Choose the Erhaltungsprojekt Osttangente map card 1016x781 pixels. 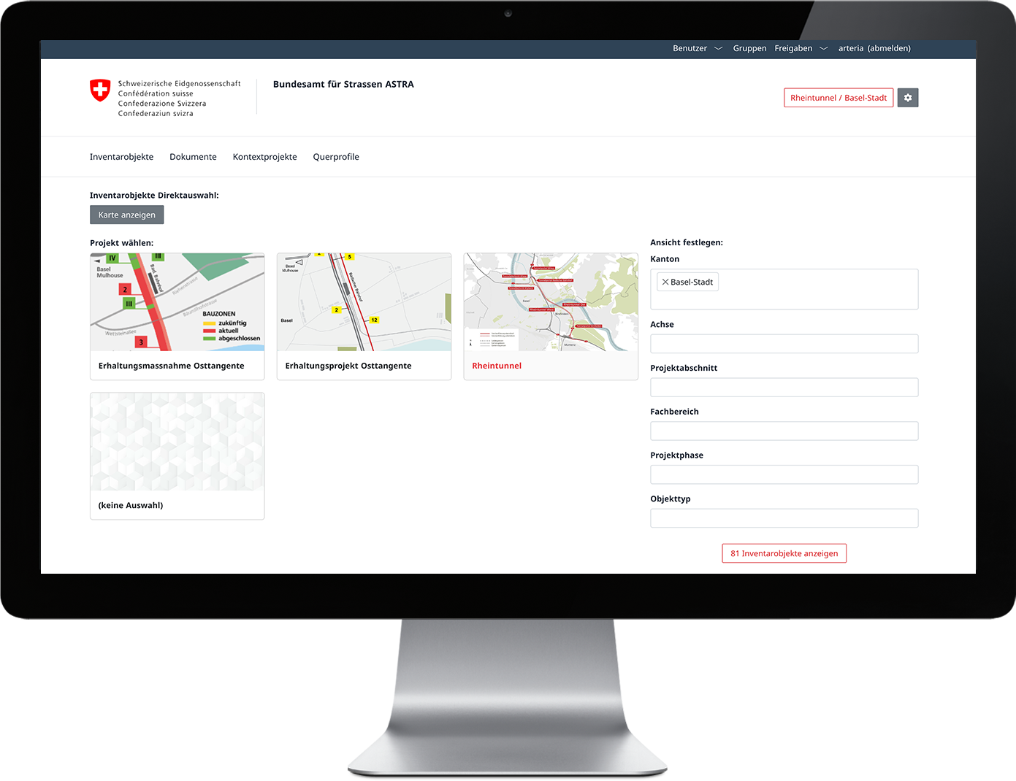coord(364,302)
